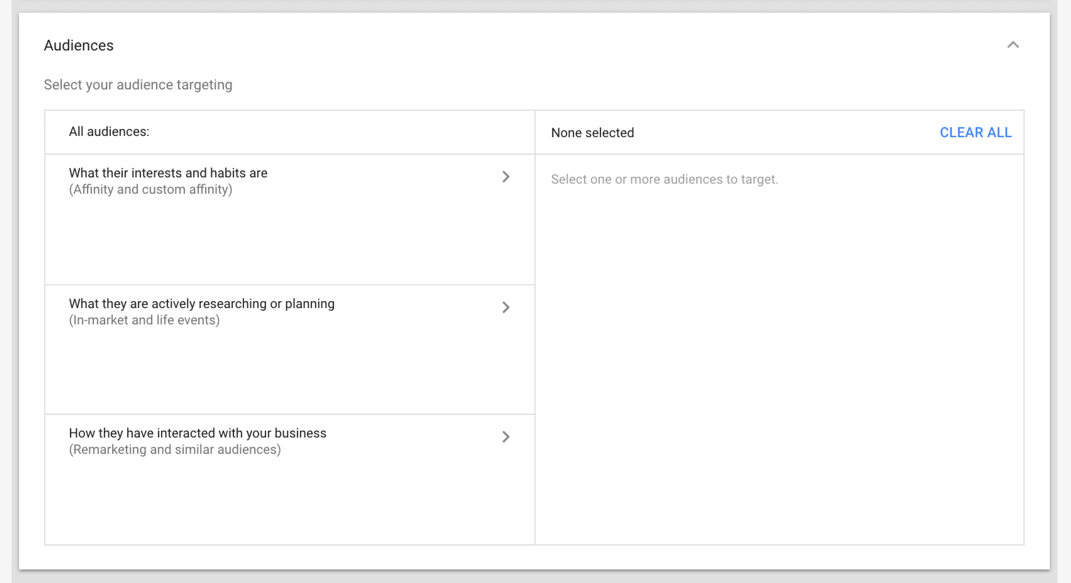This screenshot has width=1071, height=583.
Task: Select the Remarketing and similar audiences subtitle
Action: (x=175, y=450)
